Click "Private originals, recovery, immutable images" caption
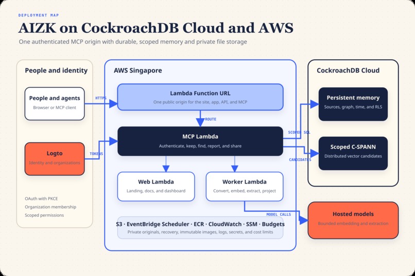This screenshot has height=276, width=415. 200,232
